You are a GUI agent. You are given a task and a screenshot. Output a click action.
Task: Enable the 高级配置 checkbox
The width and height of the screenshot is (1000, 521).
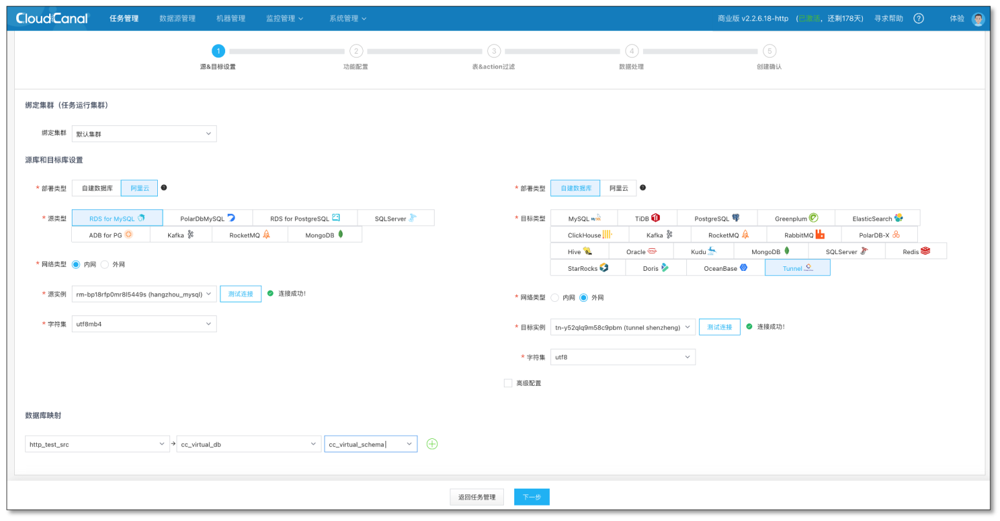coord(508,383)
